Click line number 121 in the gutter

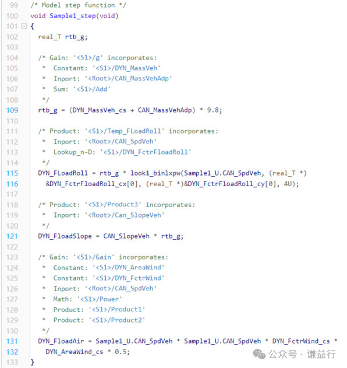[12, 236]
